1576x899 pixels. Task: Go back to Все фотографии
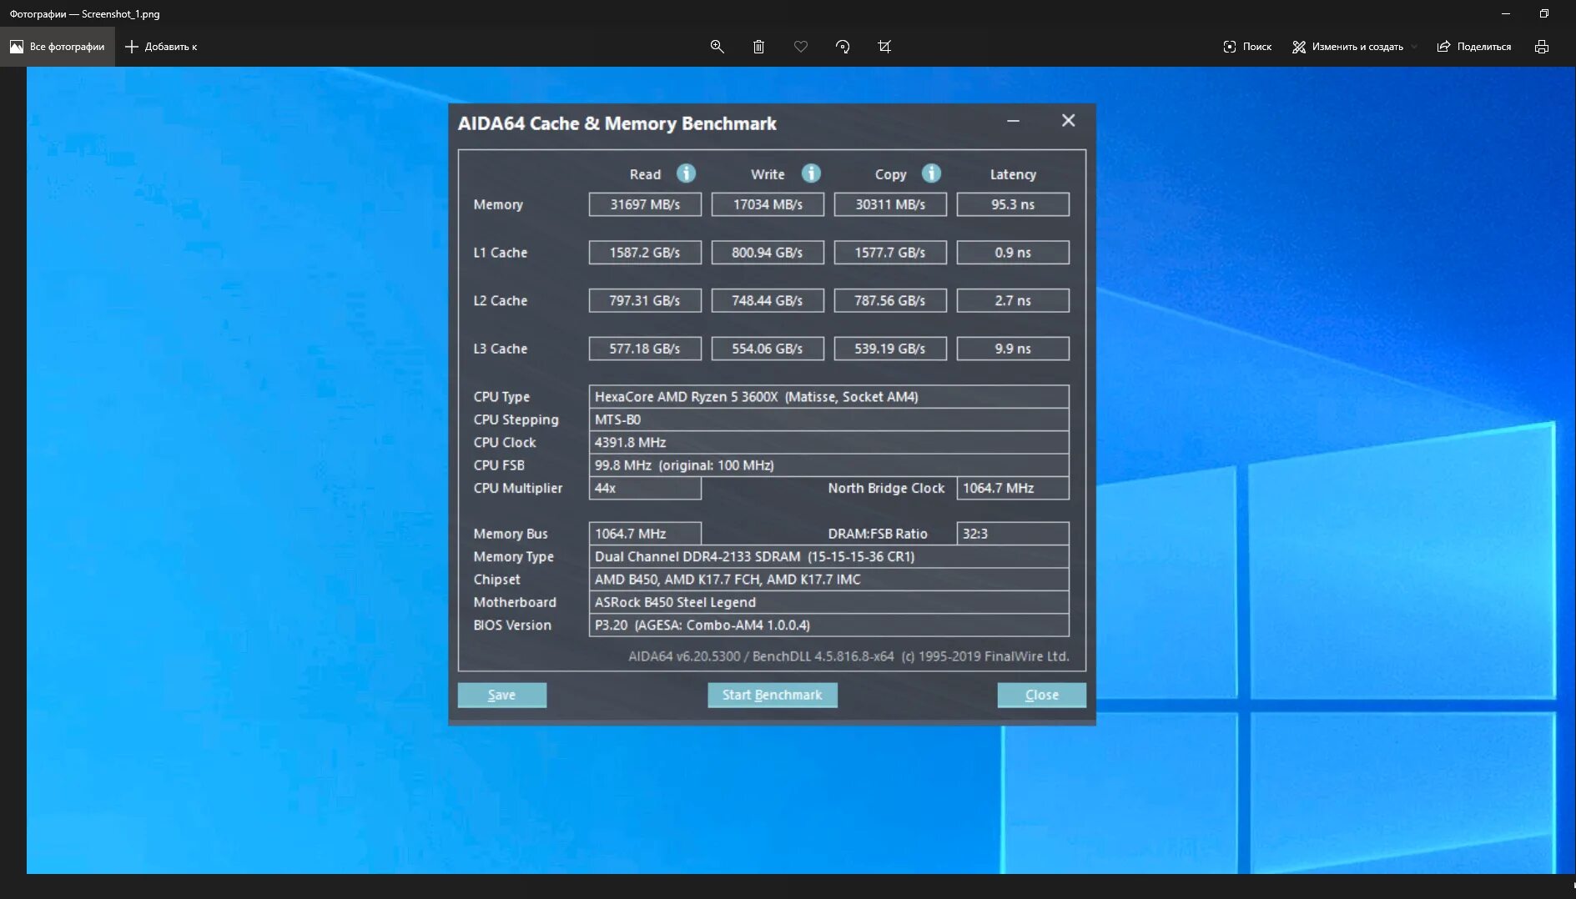(x=57, y=47)
